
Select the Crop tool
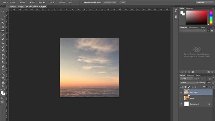point(3,27)
